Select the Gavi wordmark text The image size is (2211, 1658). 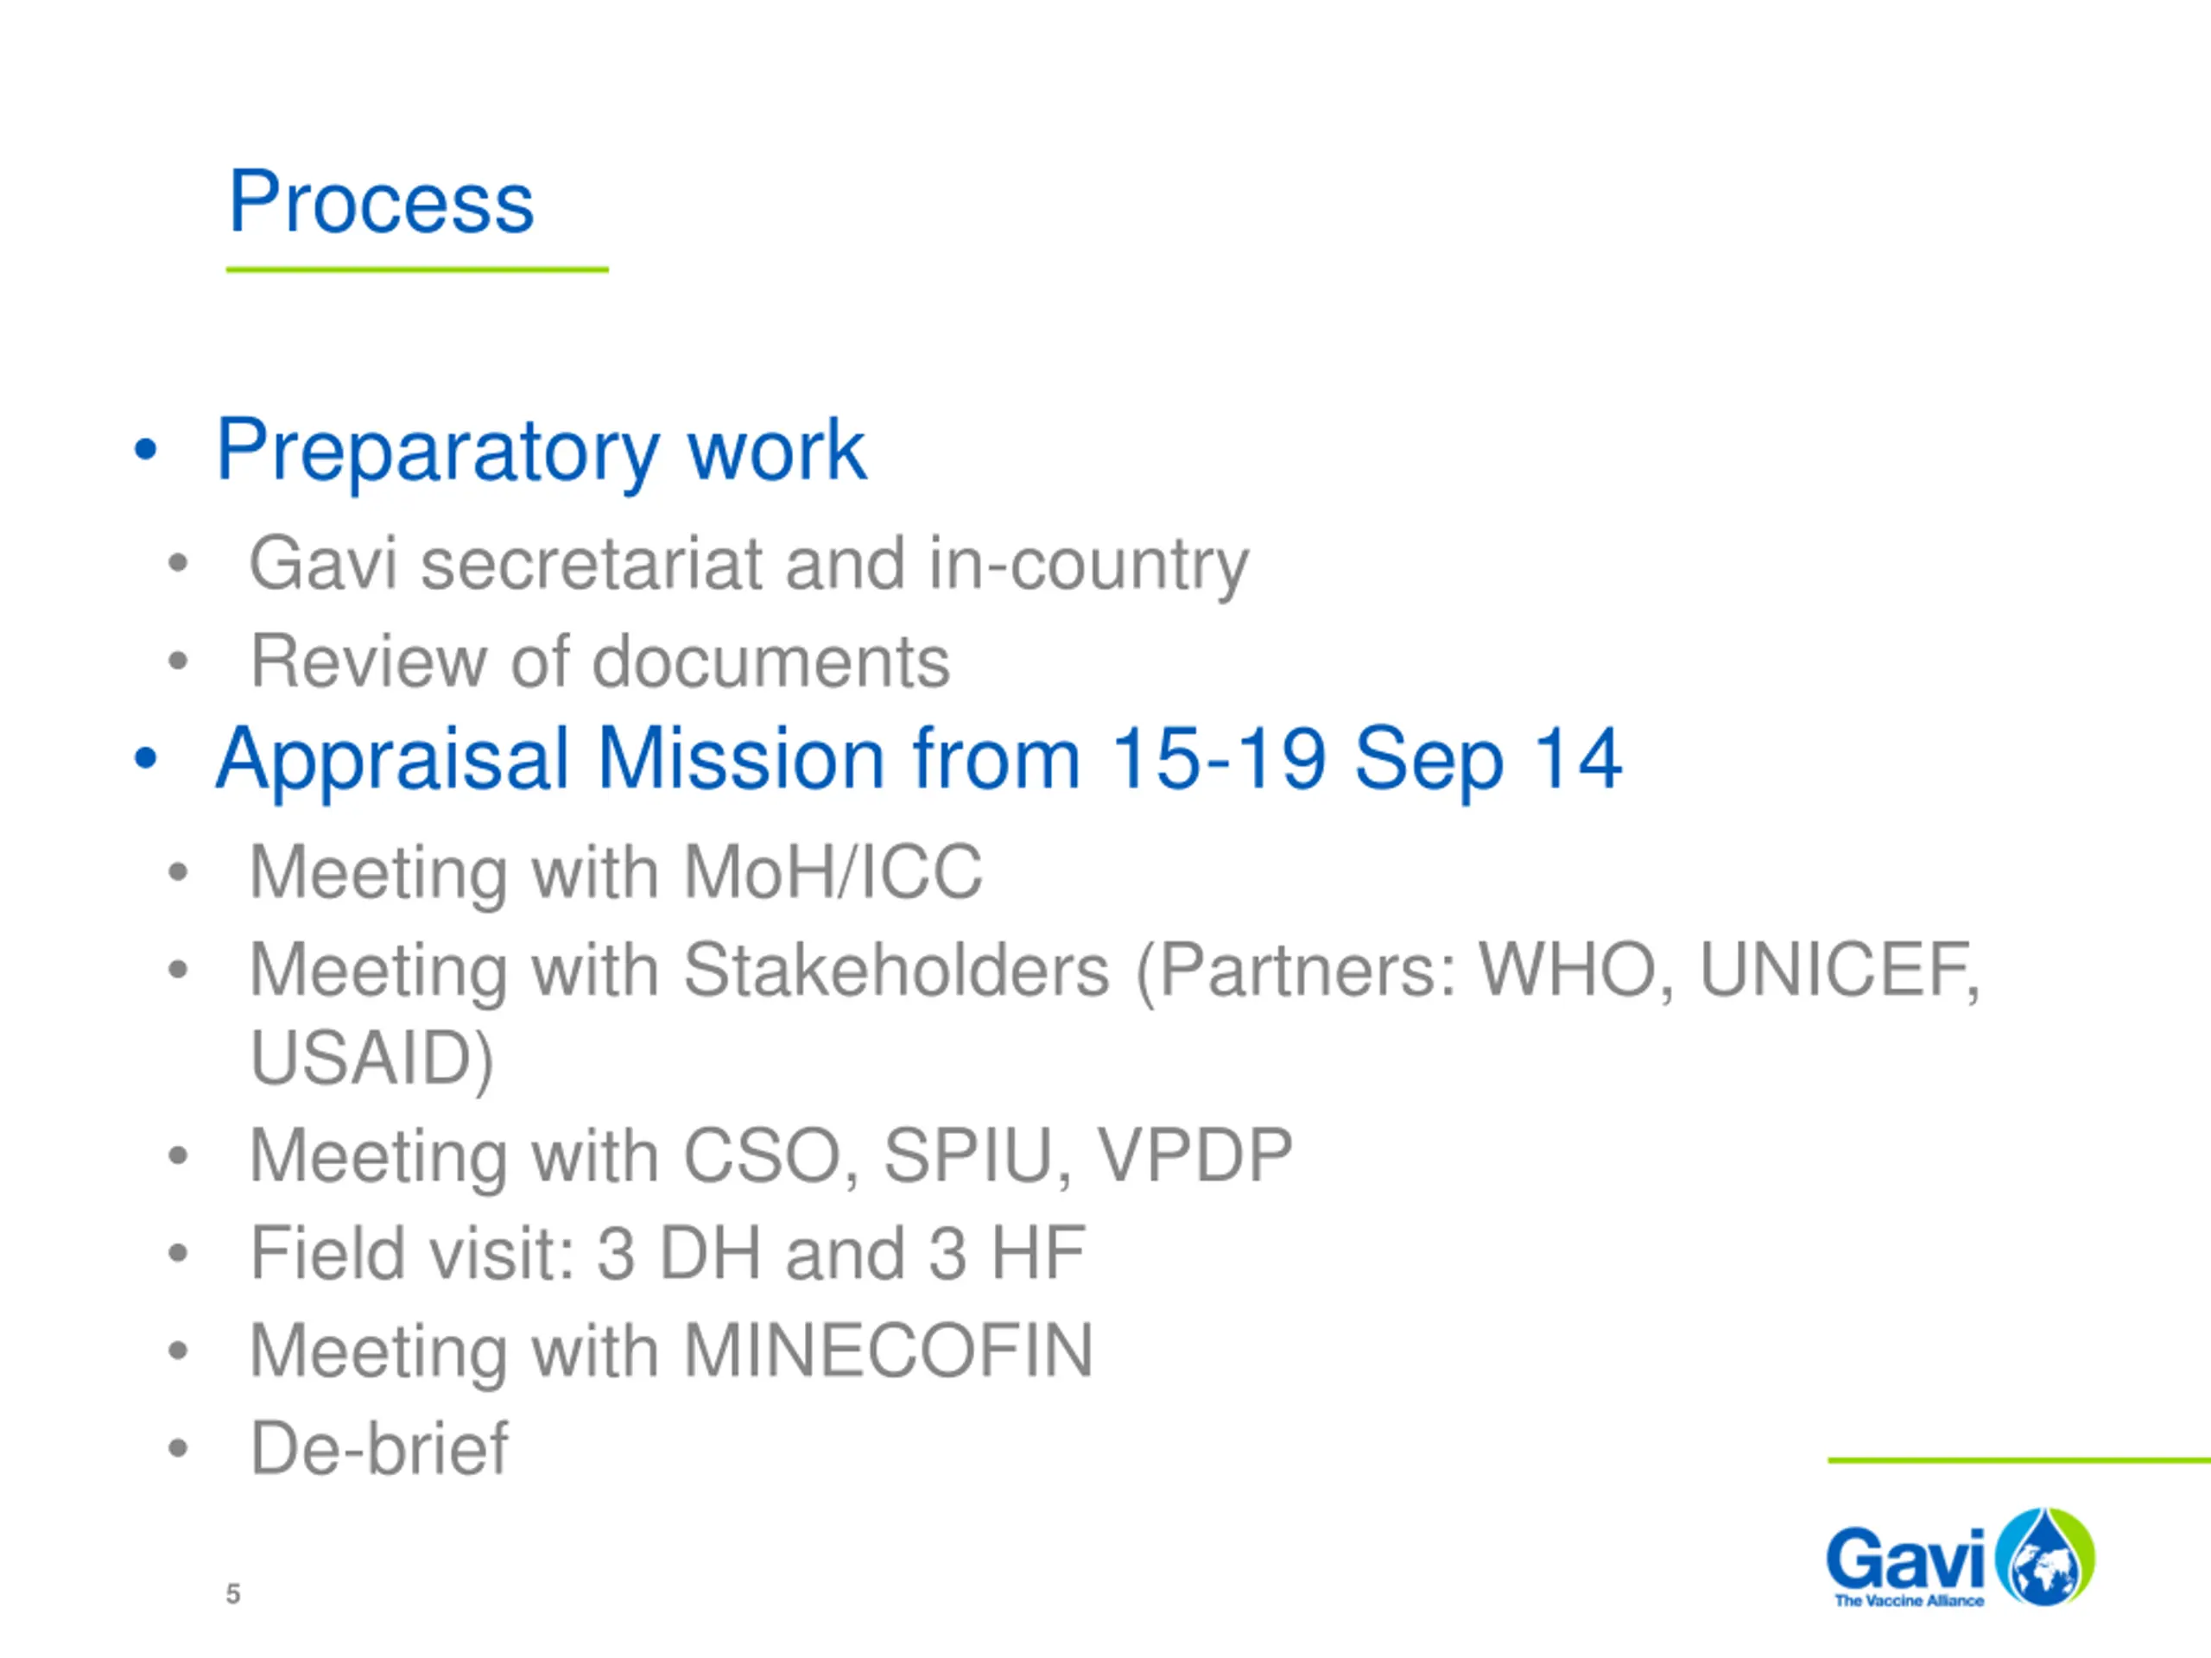[1905, 1559]
